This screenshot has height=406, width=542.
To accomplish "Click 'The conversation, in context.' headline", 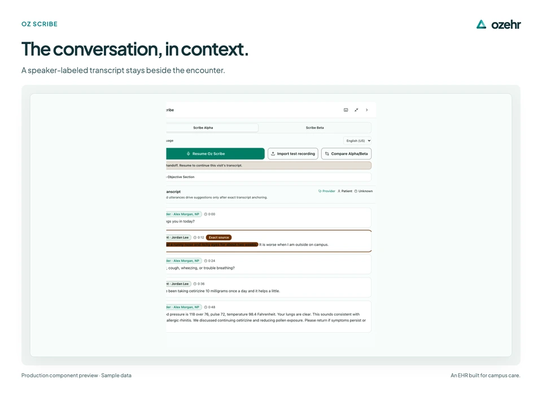I will tap(135, 49).
